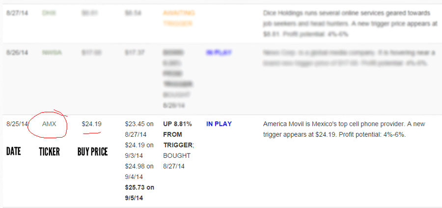Select the 8/25/14 date cell
Screen dimensions: 442x208
(17, 124)
